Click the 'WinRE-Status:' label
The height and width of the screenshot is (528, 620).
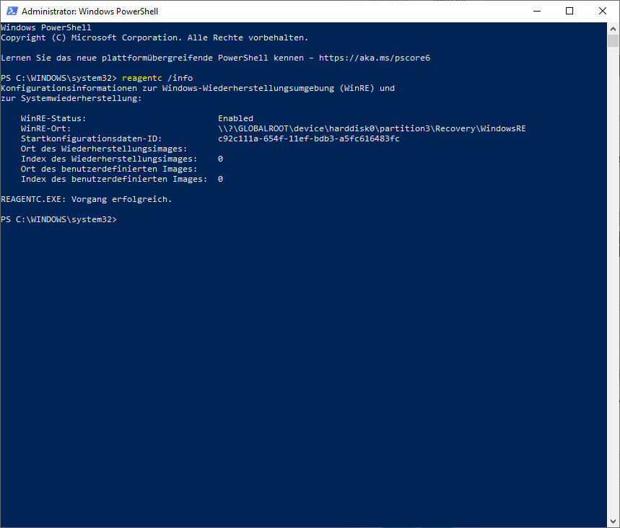coord(53,118)
